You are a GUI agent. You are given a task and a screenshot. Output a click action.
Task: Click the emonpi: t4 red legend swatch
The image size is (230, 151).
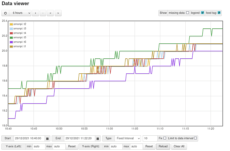click(x=11, y=33)
